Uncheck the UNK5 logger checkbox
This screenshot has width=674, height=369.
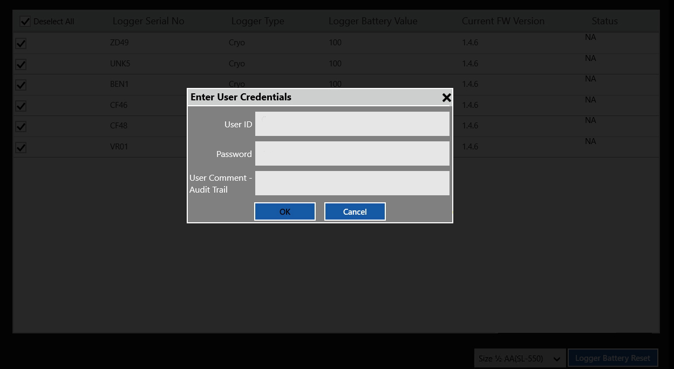21,65
